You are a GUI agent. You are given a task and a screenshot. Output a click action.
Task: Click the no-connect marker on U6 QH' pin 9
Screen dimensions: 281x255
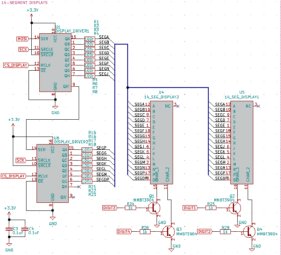click(x=73, y=197)
